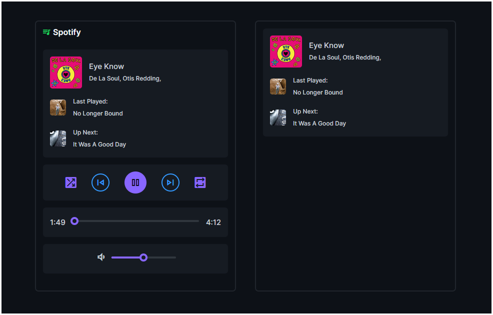Click the total duration 4:12

213,222
